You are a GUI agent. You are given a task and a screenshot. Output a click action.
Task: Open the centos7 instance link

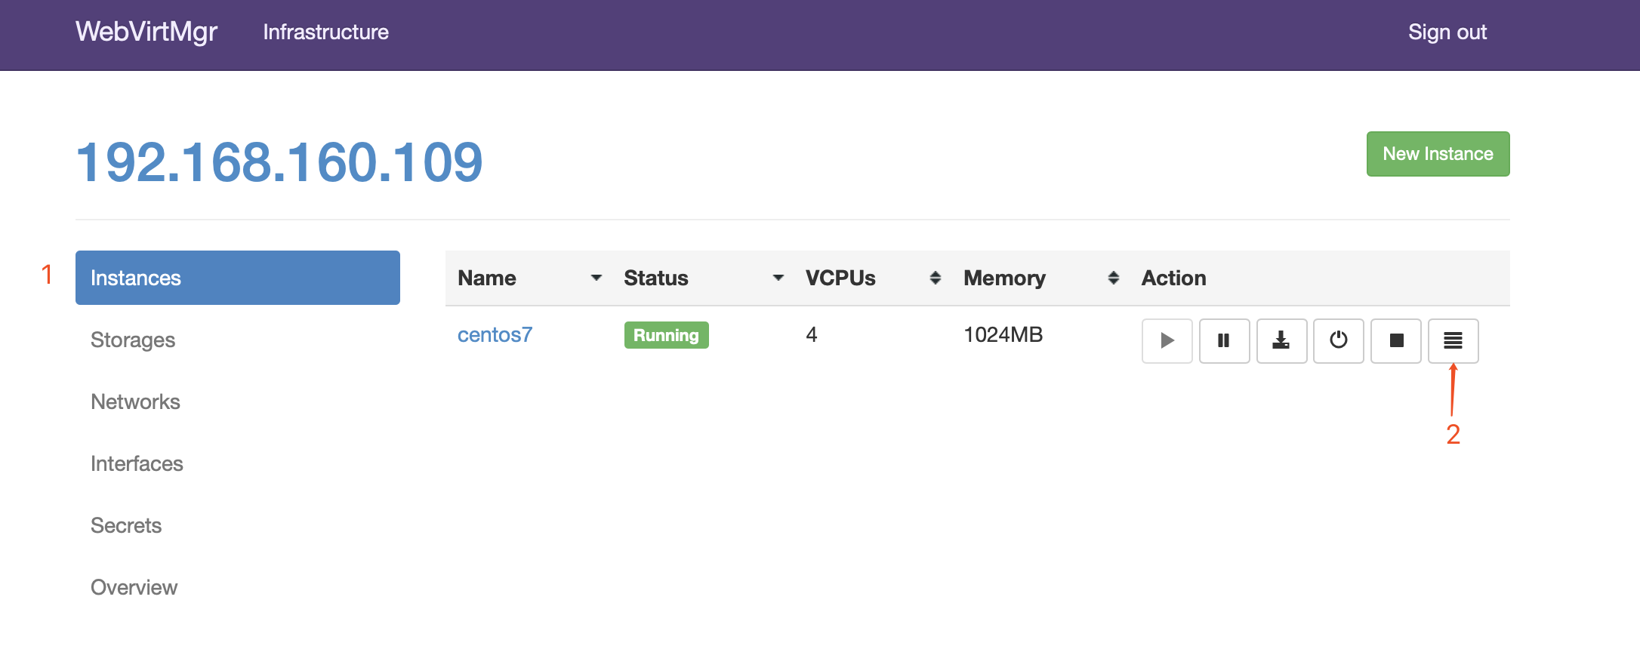pos(495,334)
